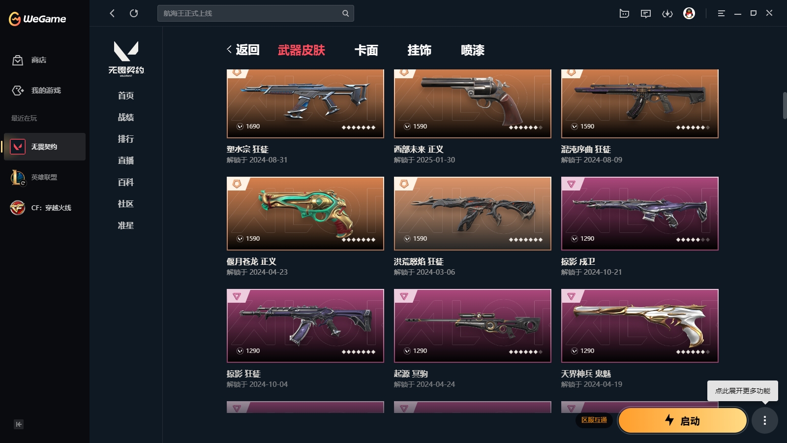Click the search magnifier icon
This screenshot has height=443, width=787.
click(345, 13)
